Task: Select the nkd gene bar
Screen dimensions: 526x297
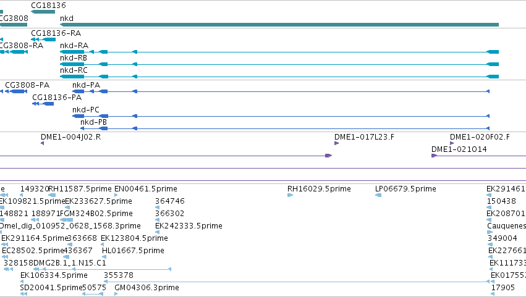Action: (x=279, y=25)
